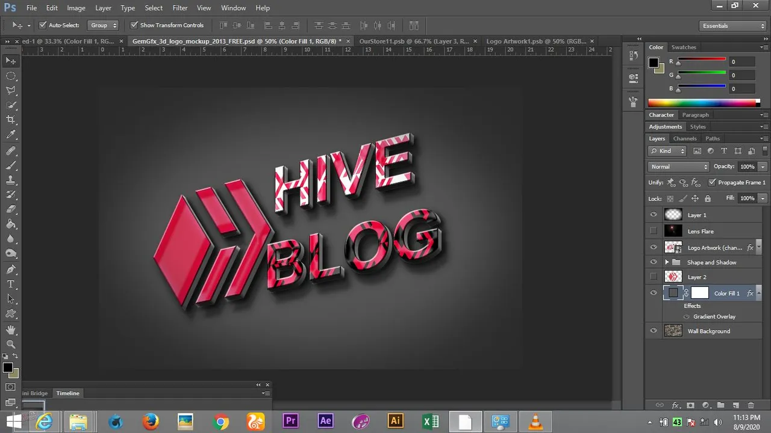Screen dimensions: 771x433
Task: Select the Blur tool
Action: tap(11, 239)
